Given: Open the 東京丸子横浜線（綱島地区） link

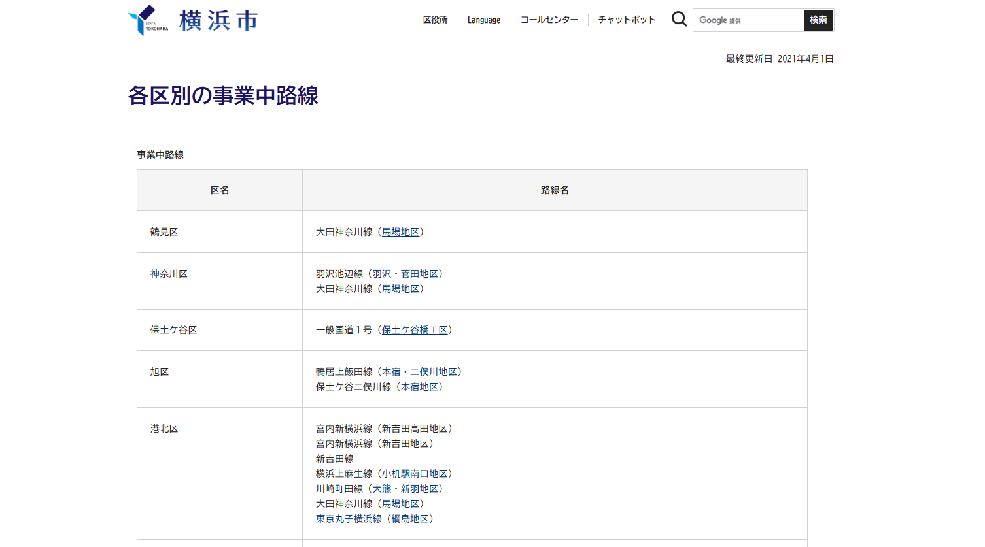Looking at the screenshot, I should [x=377, y=519].
